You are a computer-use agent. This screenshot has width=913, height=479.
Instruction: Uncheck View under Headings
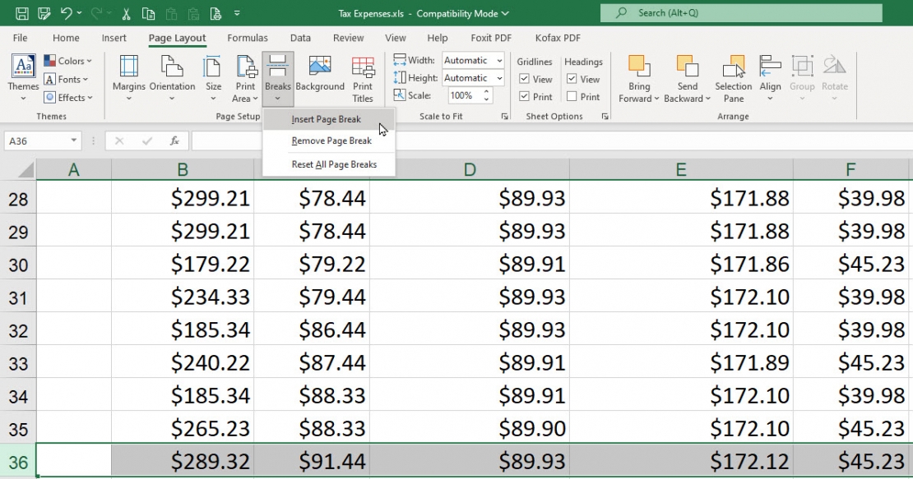pos(570,78)
